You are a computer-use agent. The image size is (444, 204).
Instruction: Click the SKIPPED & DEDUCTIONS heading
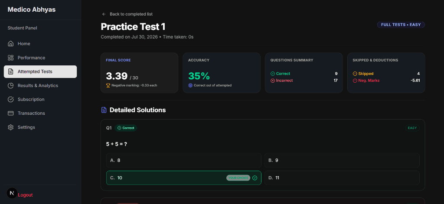click(x=375, y=60)
